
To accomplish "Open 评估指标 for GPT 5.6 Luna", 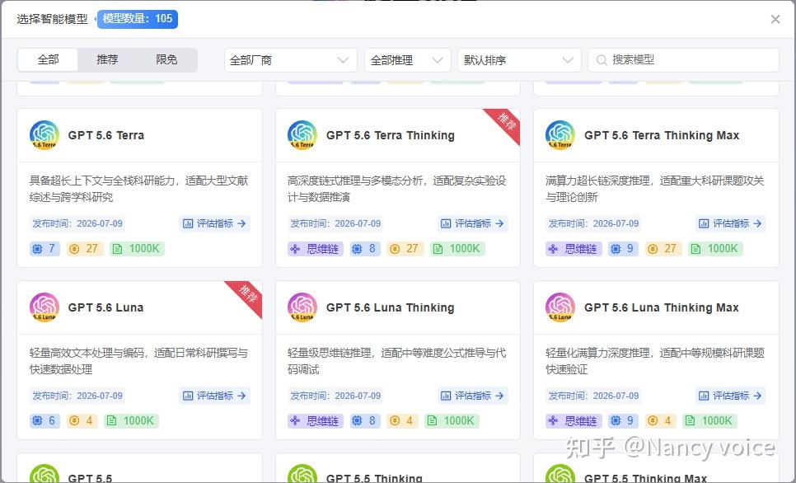I will coord(214,396).
